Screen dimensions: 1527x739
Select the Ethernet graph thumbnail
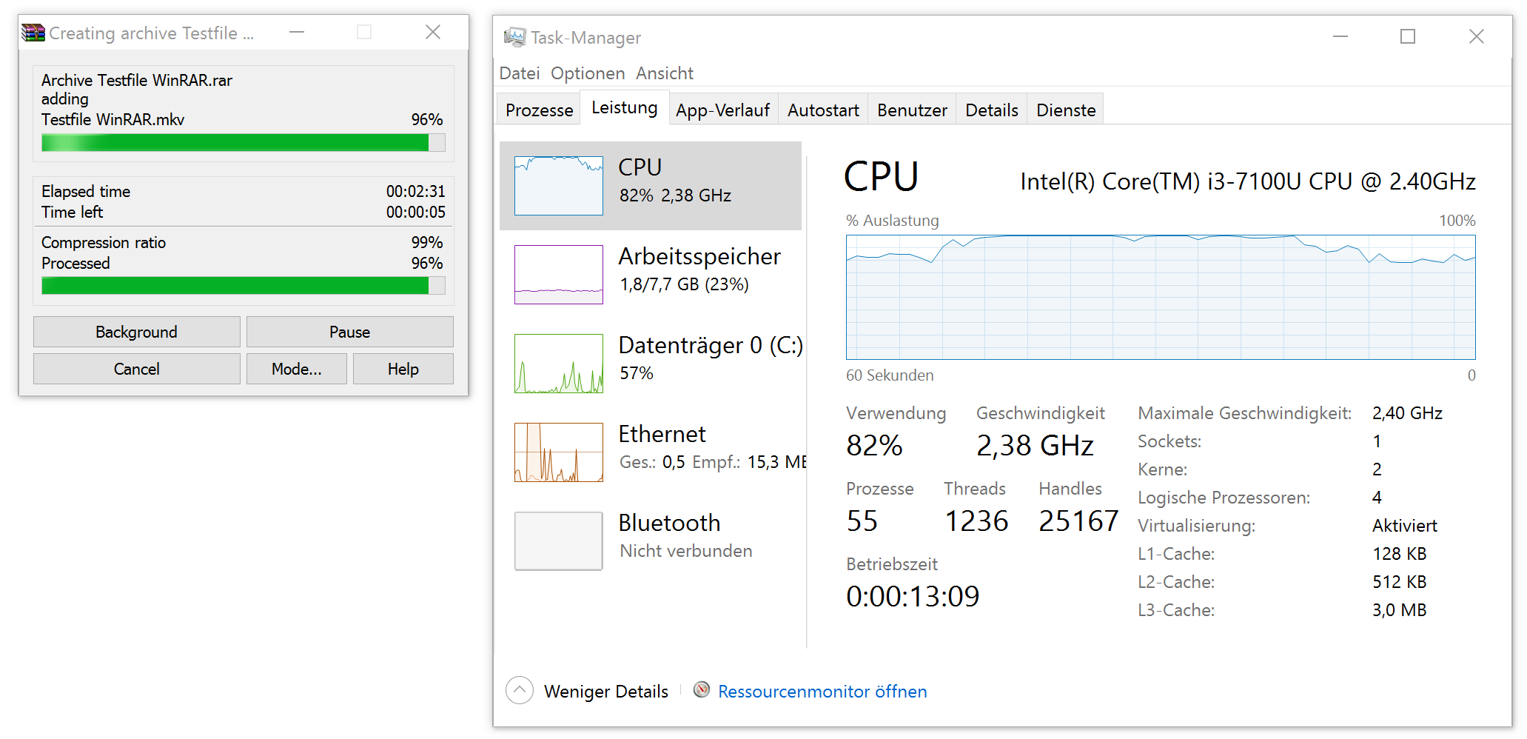pyautogui.click(x=559, y=452)
